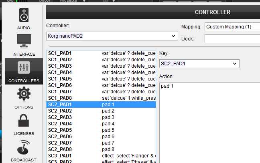
Task: Click the CONTROLLERS tab label
Action: pos(24,81)
